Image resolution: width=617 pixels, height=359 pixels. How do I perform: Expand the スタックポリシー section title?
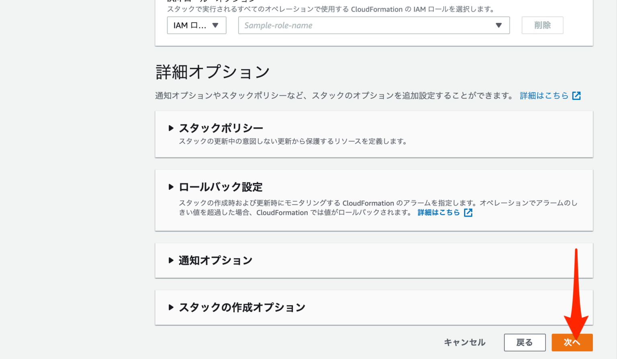pos(221,128)
